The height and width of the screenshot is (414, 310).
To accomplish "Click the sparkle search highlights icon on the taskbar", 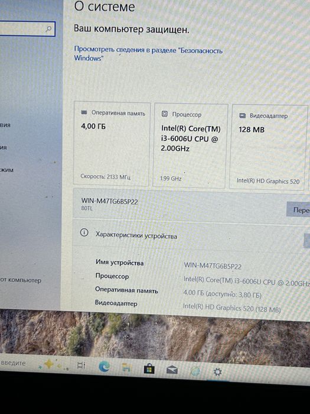I will (50, 365).
